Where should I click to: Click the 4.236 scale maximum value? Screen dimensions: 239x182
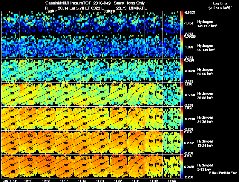point(189,156)
